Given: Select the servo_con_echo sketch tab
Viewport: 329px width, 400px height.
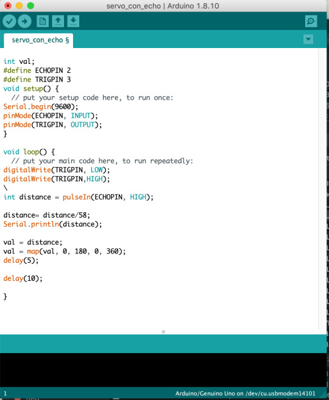Looking at the screenshot, I should [x=39, y=40].
